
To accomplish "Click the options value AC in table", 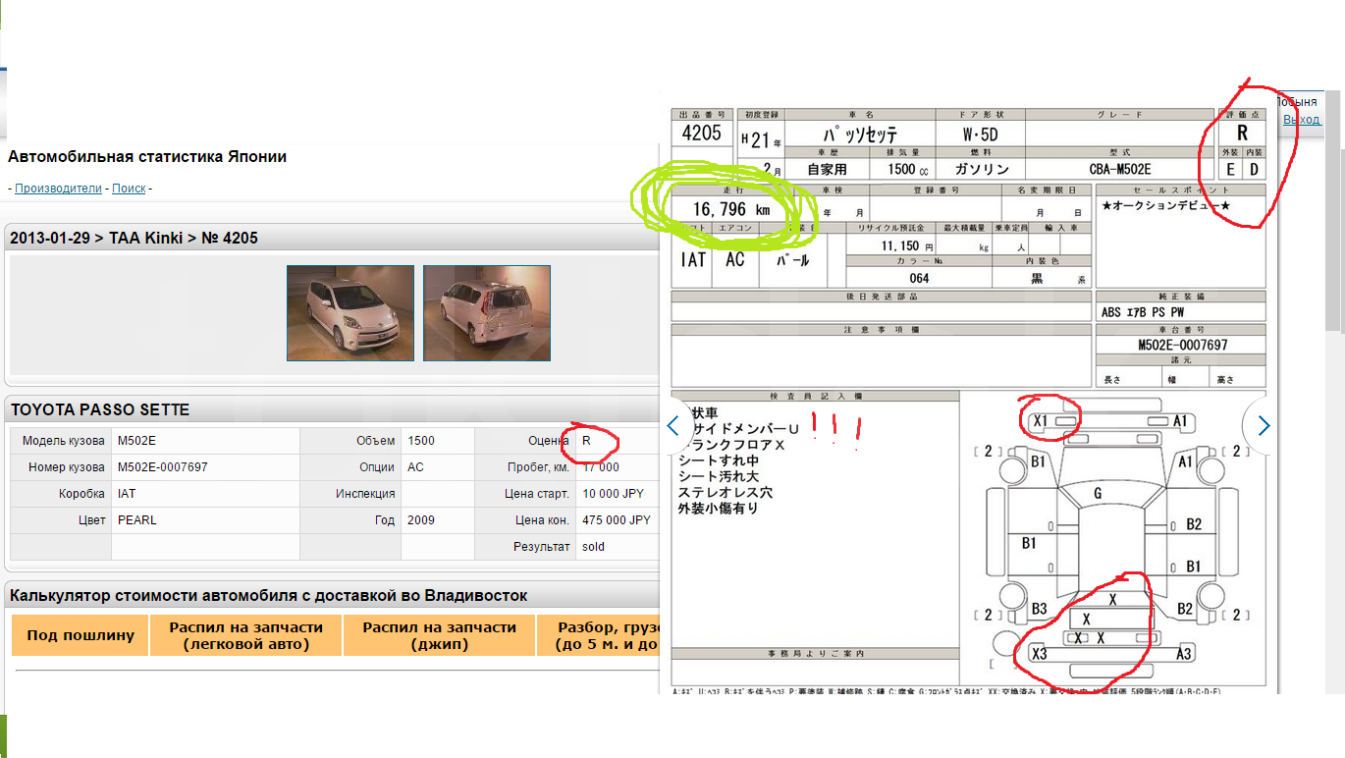I will (x=415, y=467).
